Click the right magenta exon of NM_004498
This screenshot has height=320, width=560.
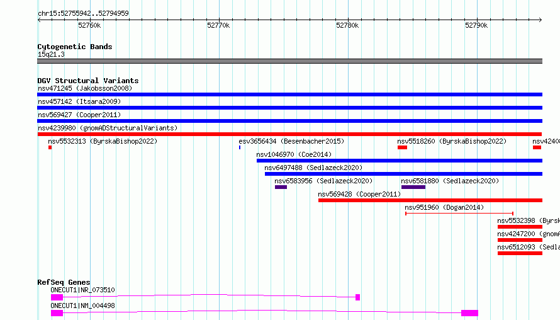coord(469,313)
